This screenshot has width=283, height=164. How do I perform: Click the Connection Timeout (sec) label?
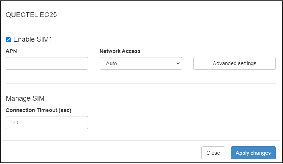[x=39, y=110]
